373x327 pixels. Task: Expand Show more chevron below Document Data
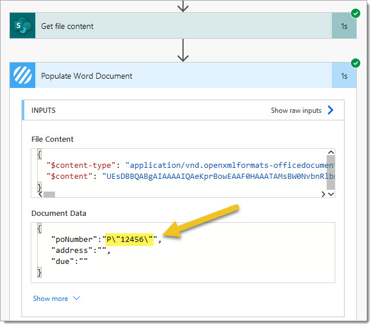(76, 299)
